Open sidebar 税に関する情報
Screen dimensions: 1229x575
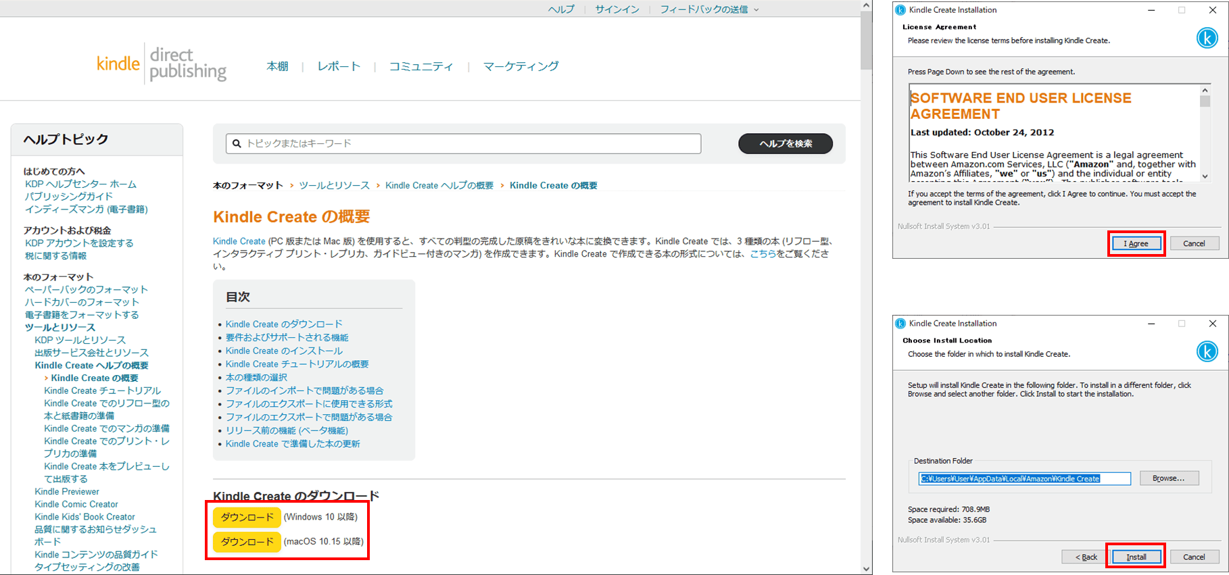55,255
